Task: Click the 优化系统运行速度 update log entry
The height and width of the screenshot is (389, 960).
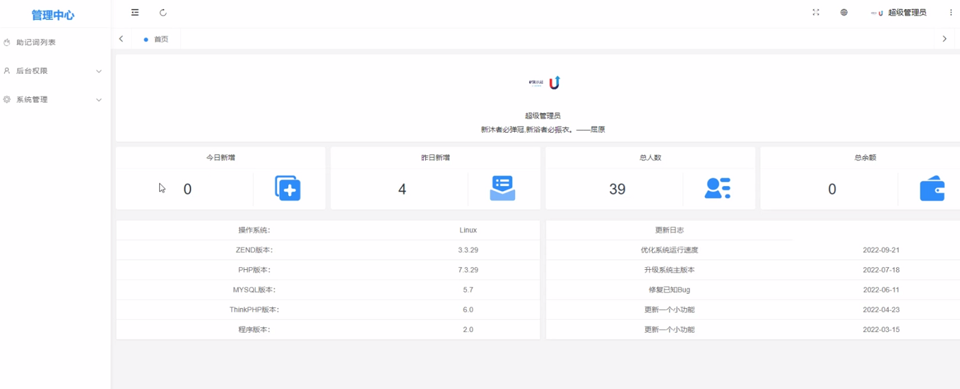Action: click(x=669, y=250)
